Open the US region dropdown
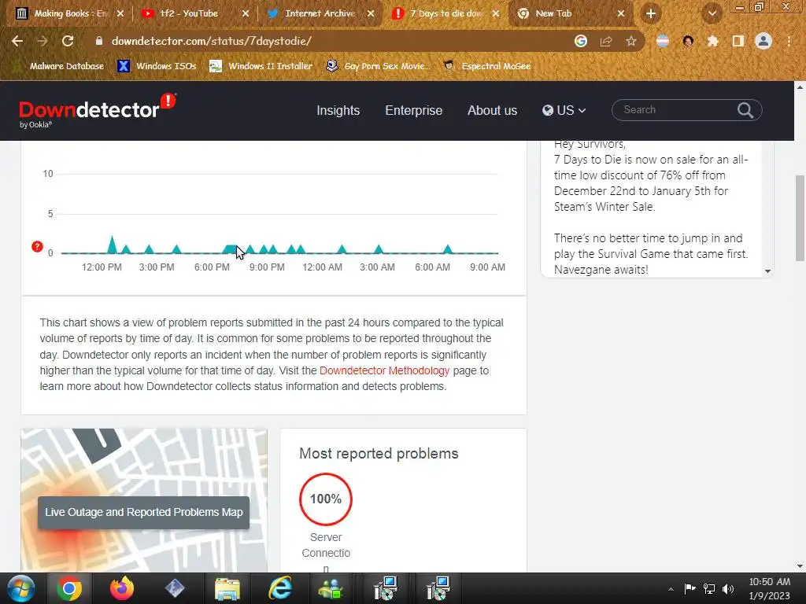806x604 pixels. (564, 110)
